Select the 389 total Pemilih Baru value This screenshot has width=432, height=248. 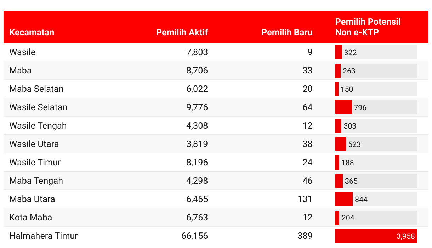coord(305,236)
